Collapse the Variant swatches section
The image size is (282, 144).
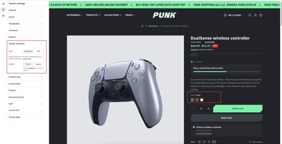point(26,44)
